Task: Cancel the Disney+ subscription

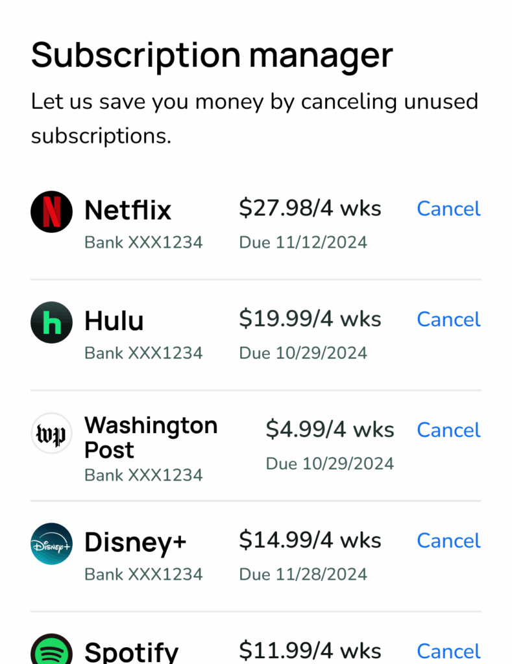Action: [448, 541]
